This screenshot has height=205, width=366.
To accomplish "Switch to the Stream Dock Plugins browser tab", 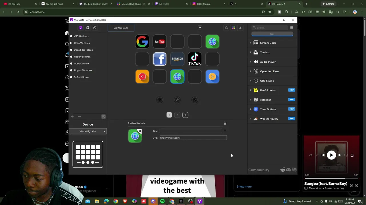I will pos(134,4).
